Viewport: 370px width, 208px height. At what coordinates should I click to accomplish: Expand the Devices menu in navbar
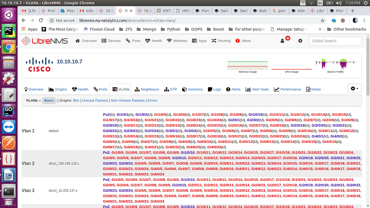pyautogui.click(x=111, y=41)
